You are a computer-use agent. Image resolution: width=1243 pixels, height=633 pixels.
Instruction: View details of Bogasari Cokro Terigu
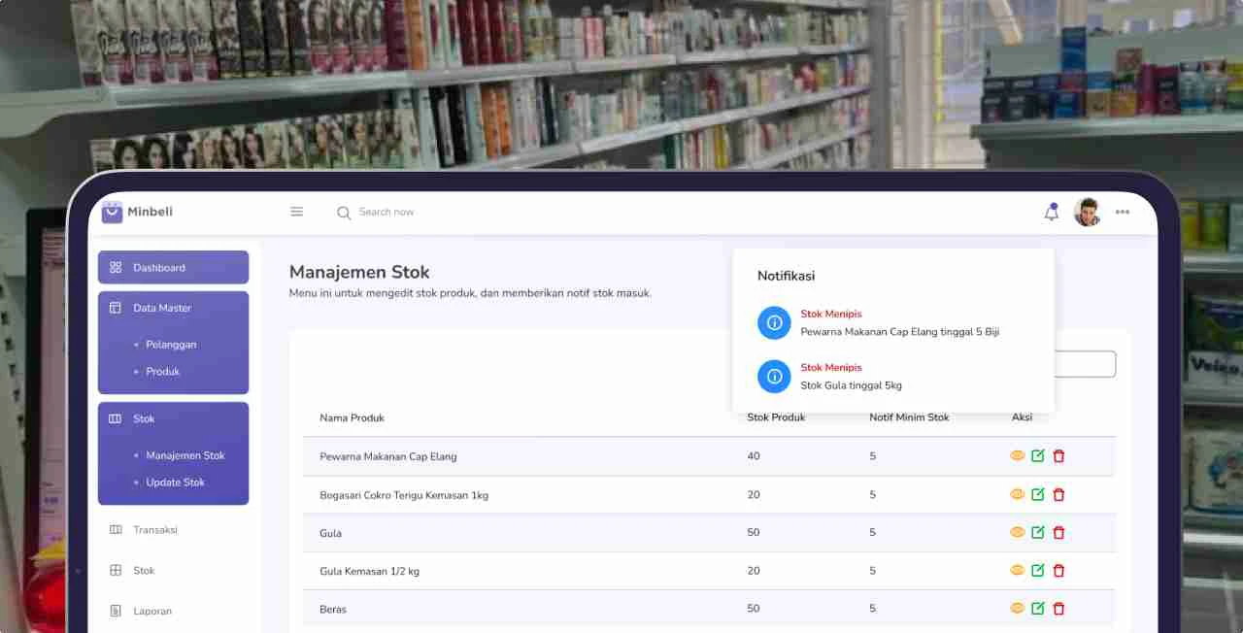(1018, 494)
